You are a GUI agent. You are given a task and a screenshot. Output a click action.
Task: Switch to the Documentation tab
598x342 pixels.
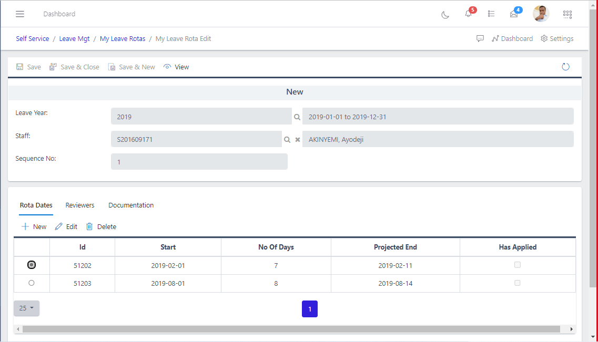[131, 205]
